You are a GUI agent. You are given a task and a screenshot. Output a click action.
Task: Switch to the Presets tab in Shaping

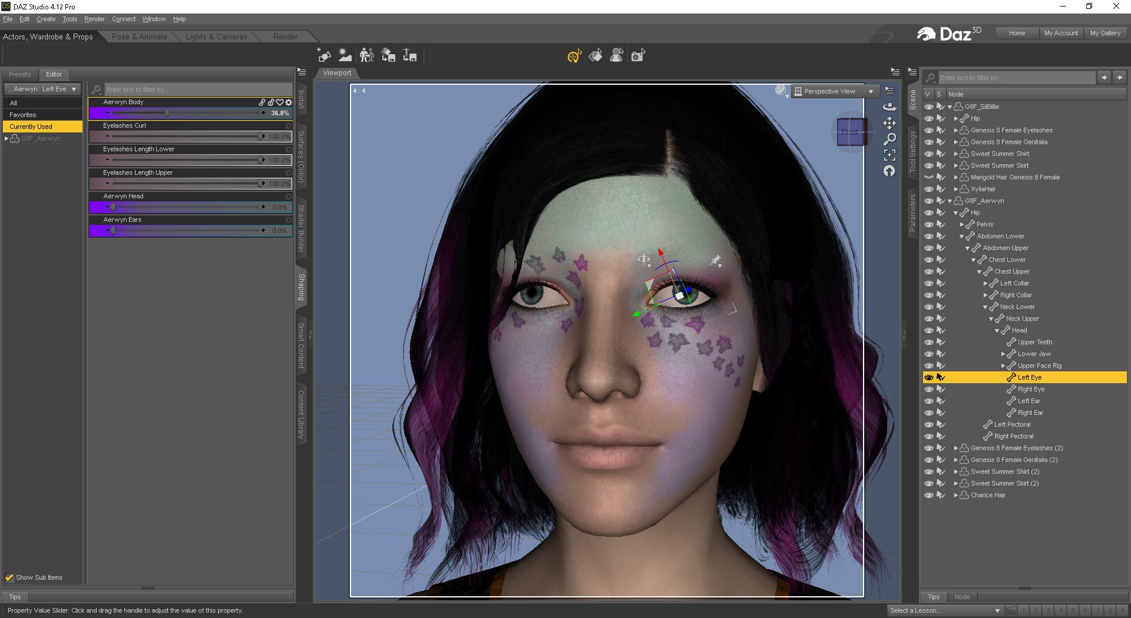click(19, 74)
